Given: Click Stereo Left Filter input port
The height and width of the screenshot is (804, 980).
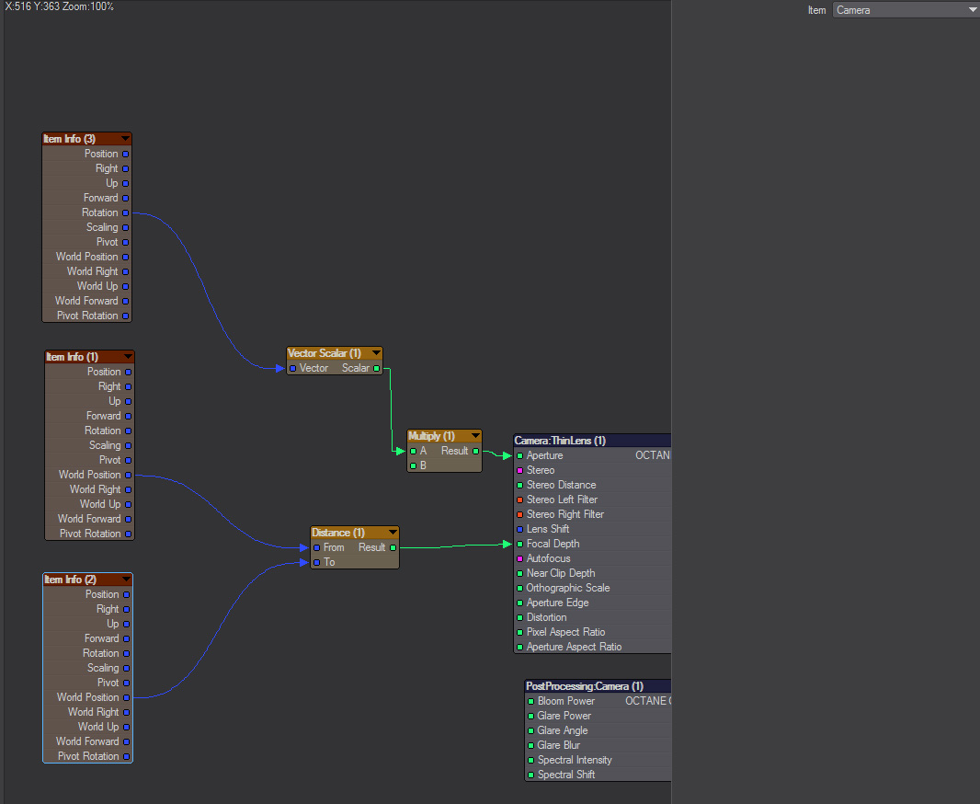Looking at the screenshot, I should (x=519, y=500).
